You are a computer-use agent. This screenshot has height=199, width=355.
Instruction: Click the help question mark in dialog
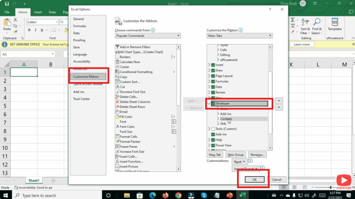pos(270,9)
